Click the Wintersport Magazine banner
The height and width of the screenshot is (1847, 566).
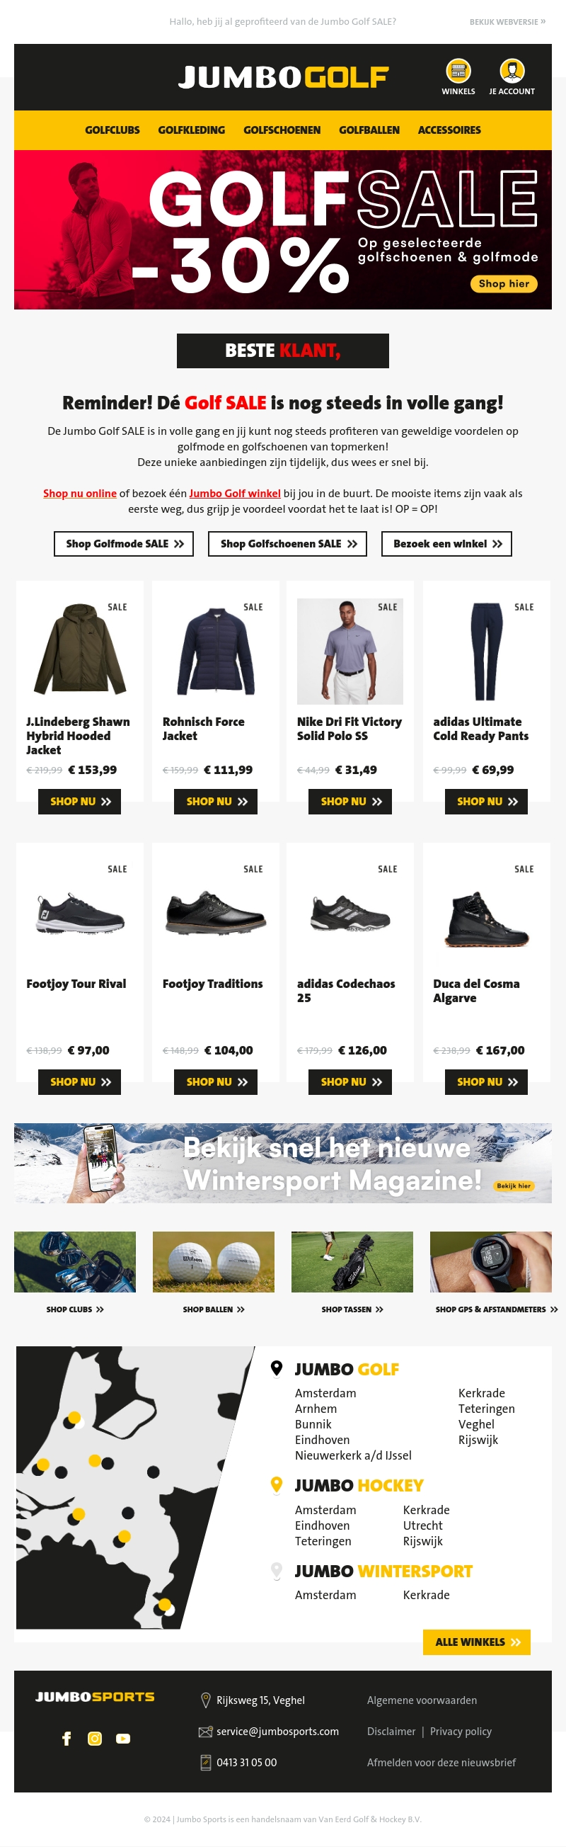pos(283,1162)
